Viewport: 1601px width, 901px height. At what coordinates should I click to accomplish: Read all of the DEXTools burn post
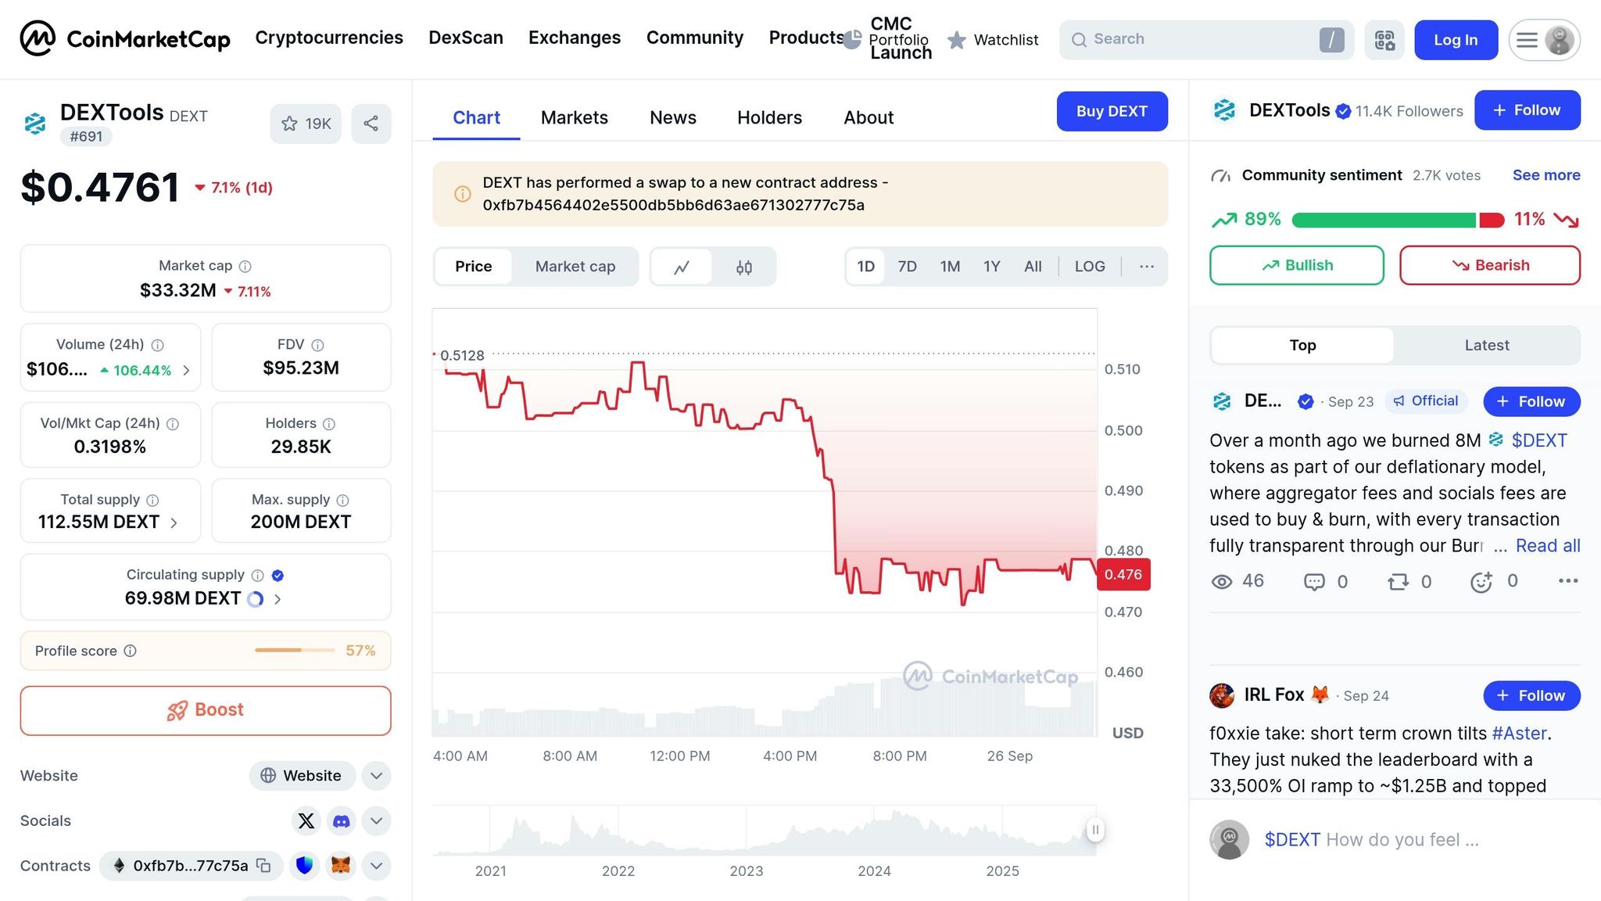[1548, 545]
